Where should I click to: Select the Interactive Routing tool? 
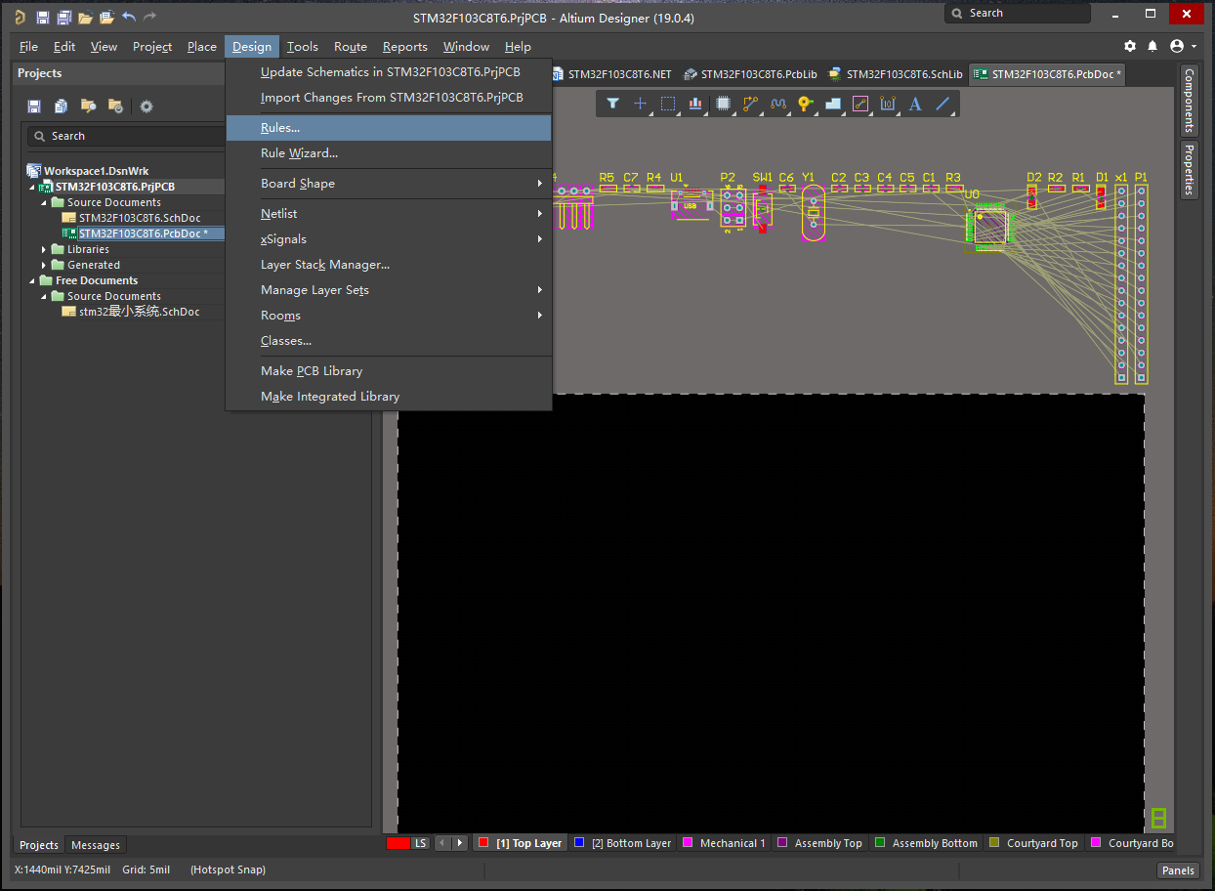click(750, 104)
